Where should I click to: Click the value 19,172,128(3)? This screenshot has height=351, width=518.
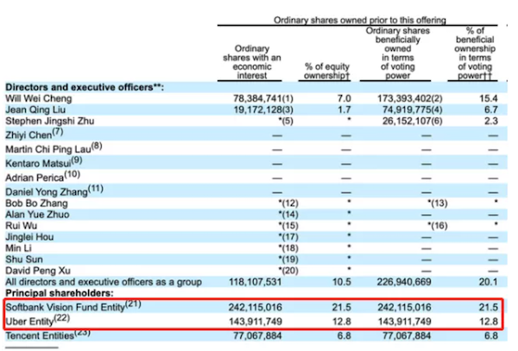pyautogui.click(x=263, y=110)
